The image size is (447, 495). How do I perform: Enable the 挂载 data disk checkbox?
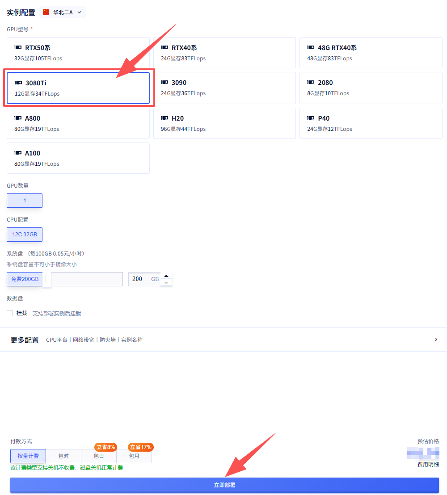(x=10, y=313)
